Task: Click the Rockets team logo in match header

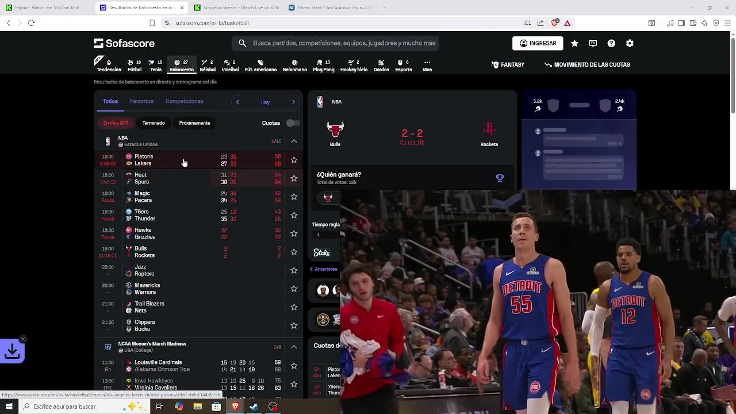Action: pyautogui.click(x=489, y=129)
